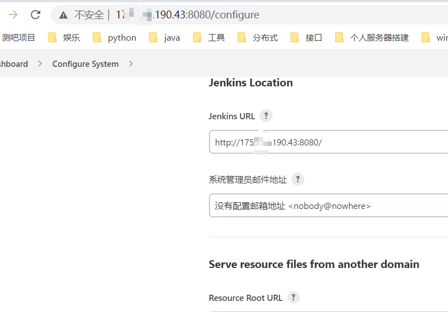The height and width of the screenshot is (312, 448).
Task: Expand chevron after Configure System breadcrumb
Action: (131, 64)
